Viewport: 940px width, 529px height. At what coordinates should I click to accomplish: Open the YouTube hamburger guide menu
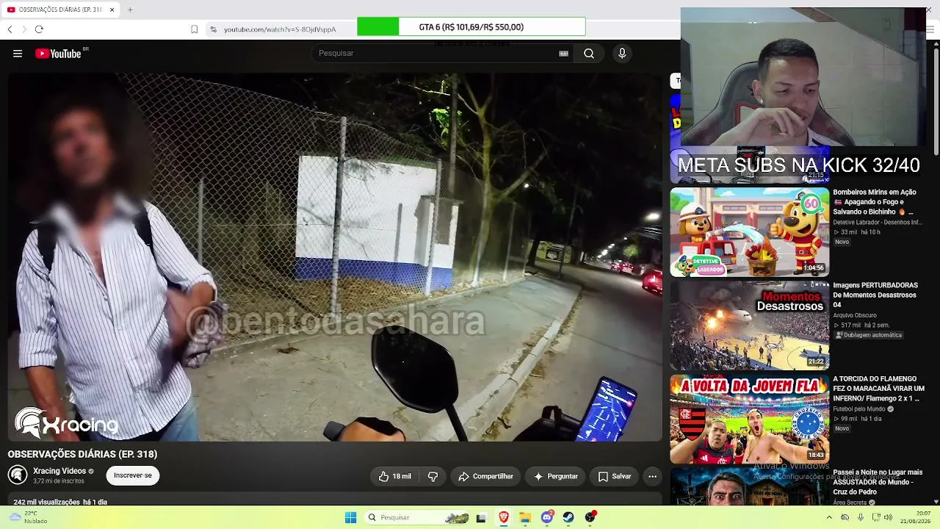(18, 54)
